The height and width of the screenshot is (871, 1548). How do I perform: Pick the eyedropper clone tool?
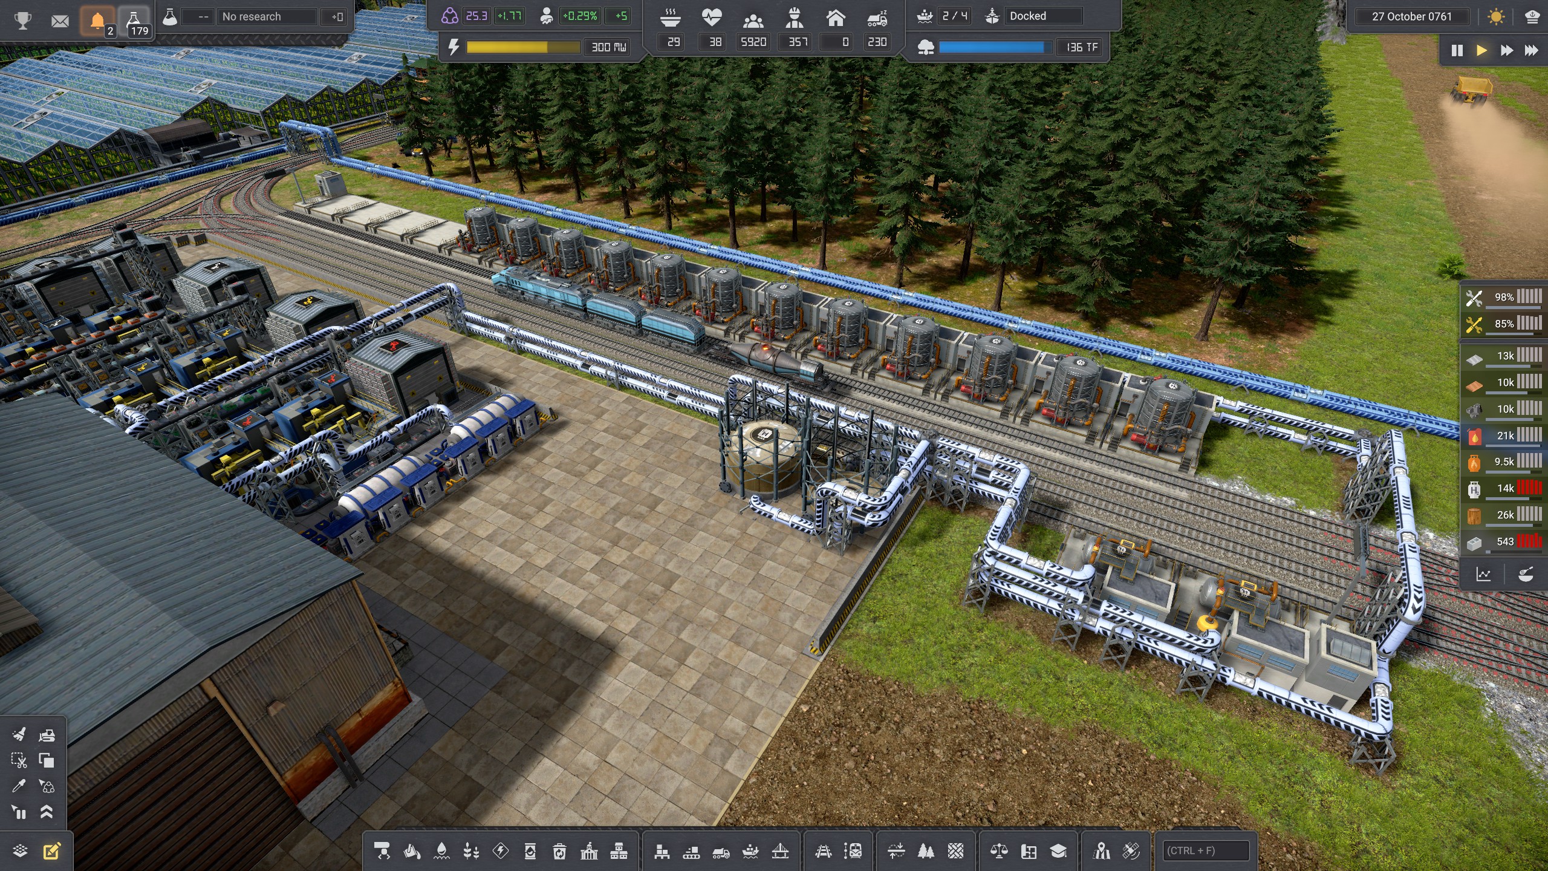[x=19, y=786]
